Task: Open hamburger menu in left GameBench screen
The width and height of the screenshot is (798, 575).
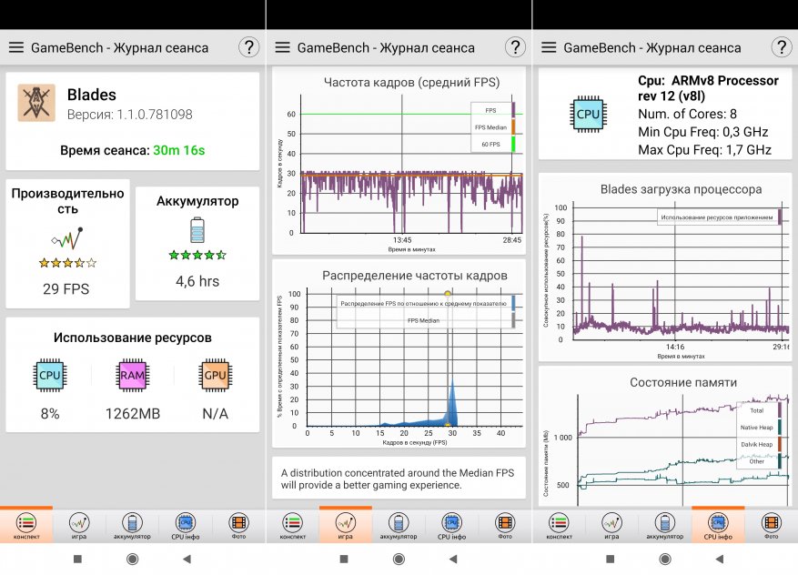Action: 16,47
